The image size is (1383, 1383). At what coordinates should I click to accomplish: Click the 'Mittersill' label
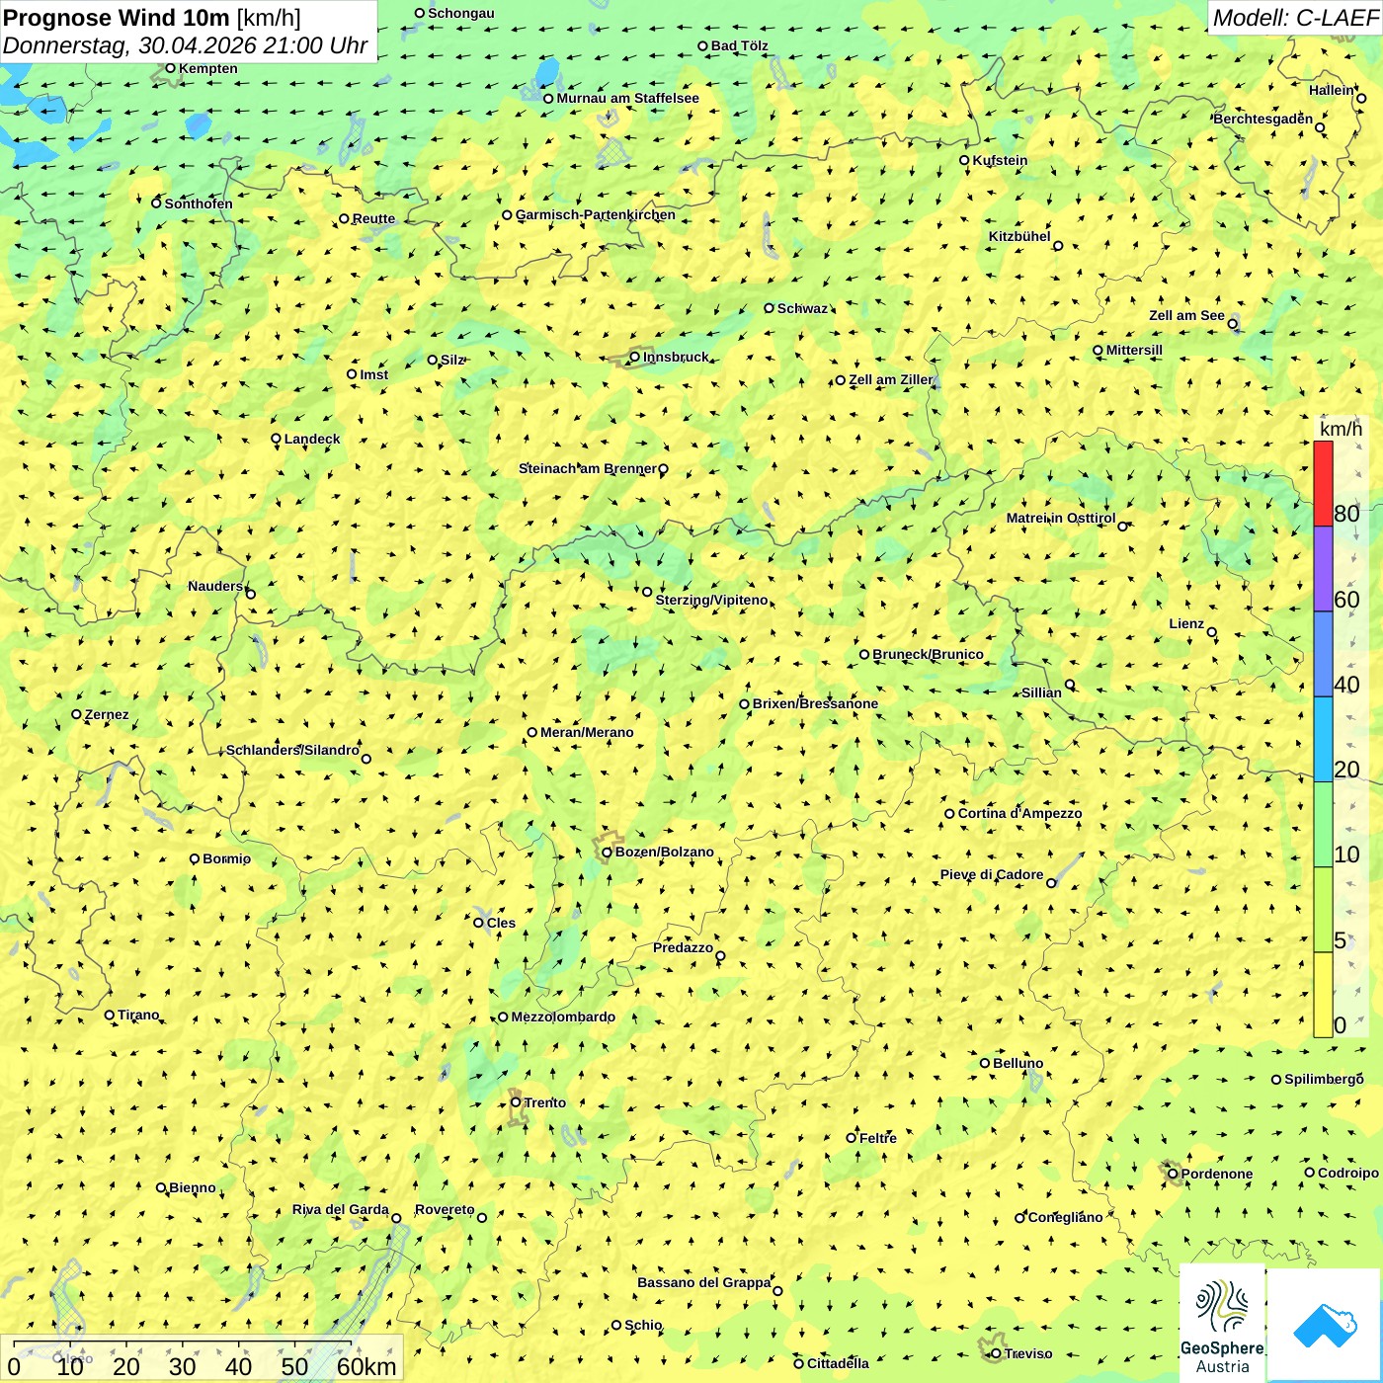[1134, 350]
